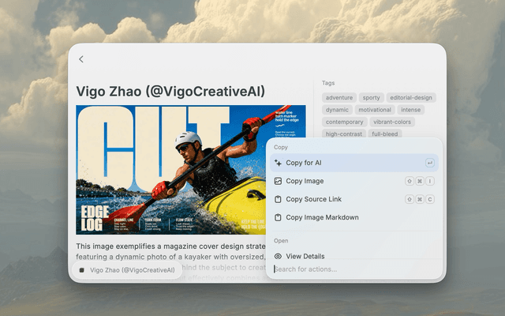Select the full-bleed tag

[384, 134]
